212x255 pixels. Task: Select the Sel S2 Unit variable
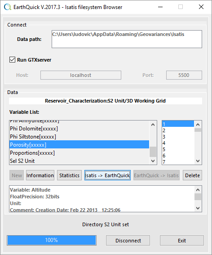click(x=79, y=161)
